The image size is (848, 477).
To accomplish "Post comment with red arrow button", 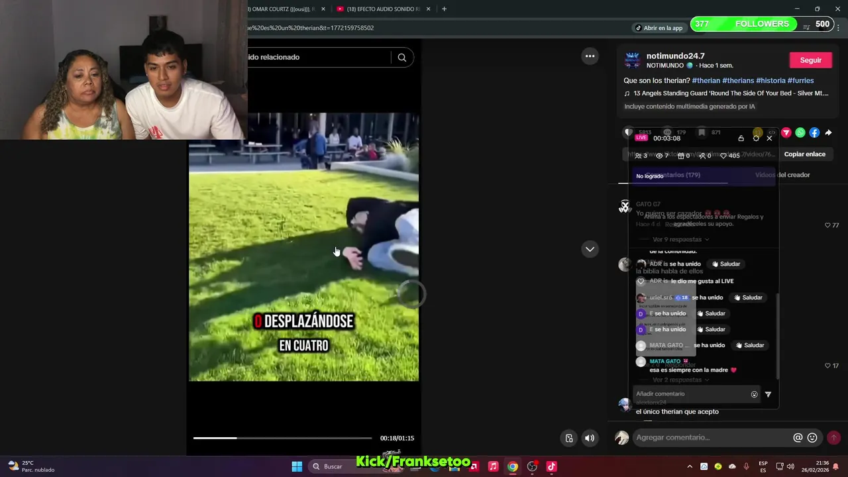I will 833,438.
